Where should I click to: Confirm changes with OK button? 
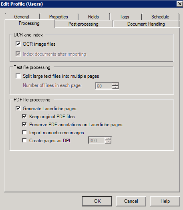pos(97,201)
